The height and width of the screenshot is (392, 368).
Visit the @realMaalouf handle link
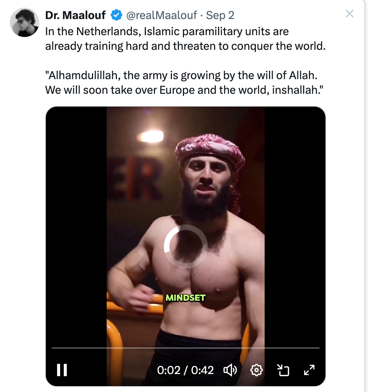pyautogui.click(x=162, y=15)
